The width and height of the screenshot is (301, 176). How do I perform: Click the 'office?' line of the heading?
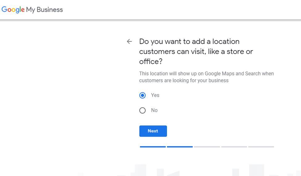point(151,61)
